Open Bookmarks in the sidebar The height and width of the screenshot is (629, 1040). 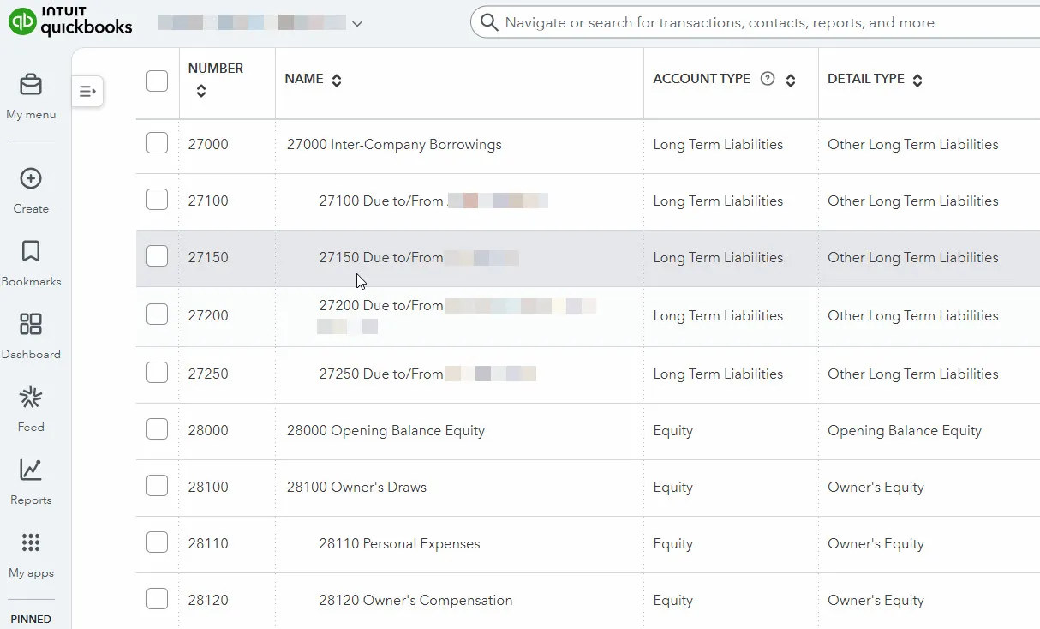[x=31, y=252]
